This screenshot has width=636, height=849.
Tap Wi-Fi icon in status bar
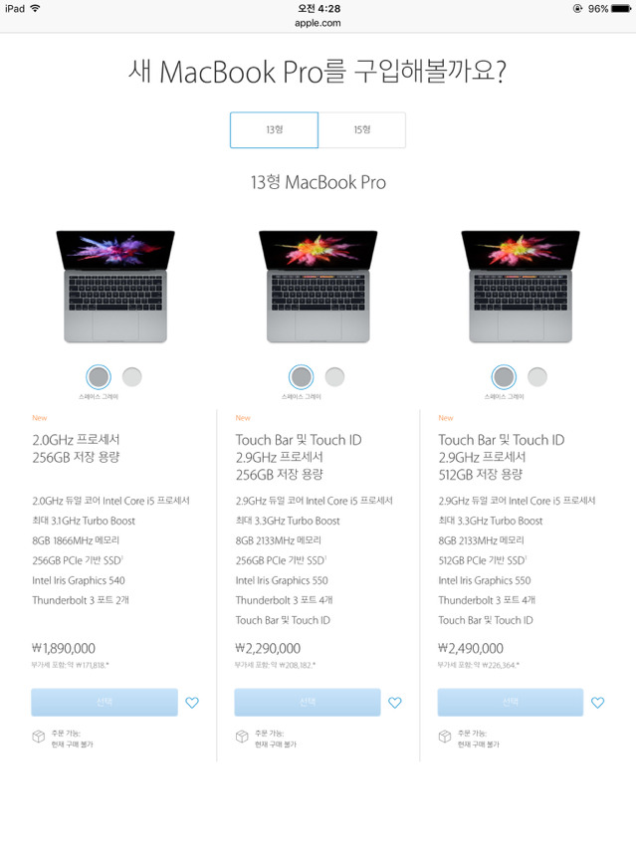(x=35, y=8)
